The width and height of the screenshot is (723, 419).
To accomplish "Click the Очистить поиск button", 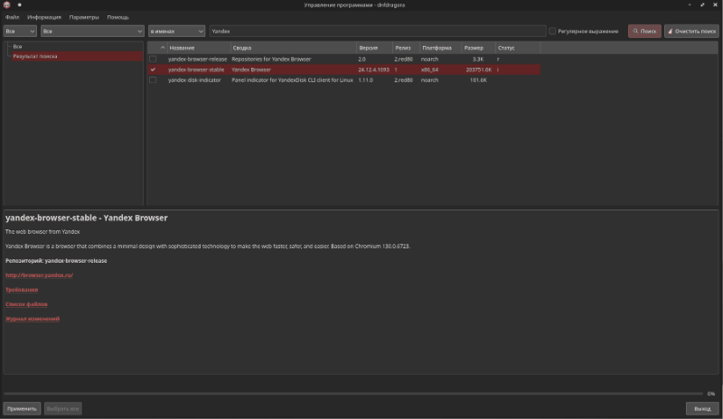I will 691,32.
